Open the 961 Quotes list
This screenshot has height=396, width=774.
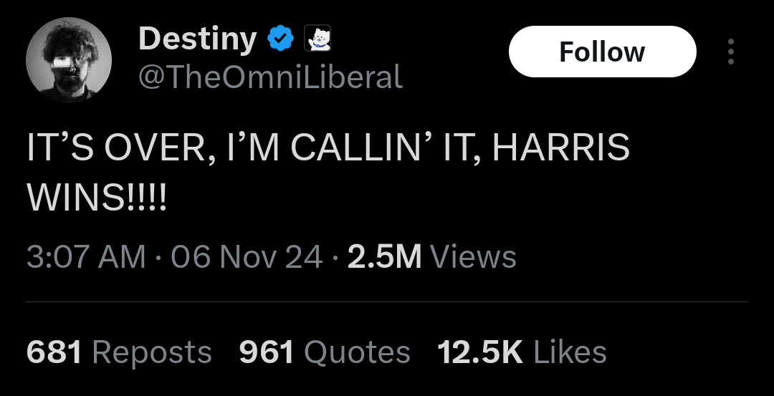(324, 352)
